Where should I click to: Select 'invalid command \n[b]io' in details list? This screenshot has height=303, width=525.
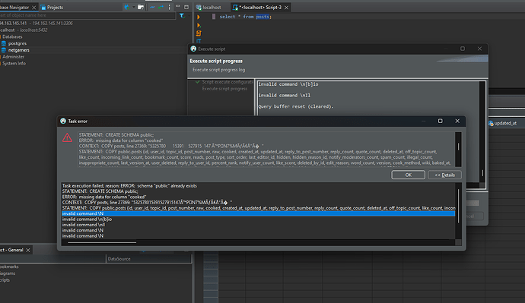tap(87, 219)
